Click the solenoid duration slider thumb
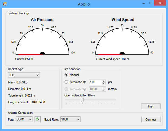168x131 pixels. 82,100
